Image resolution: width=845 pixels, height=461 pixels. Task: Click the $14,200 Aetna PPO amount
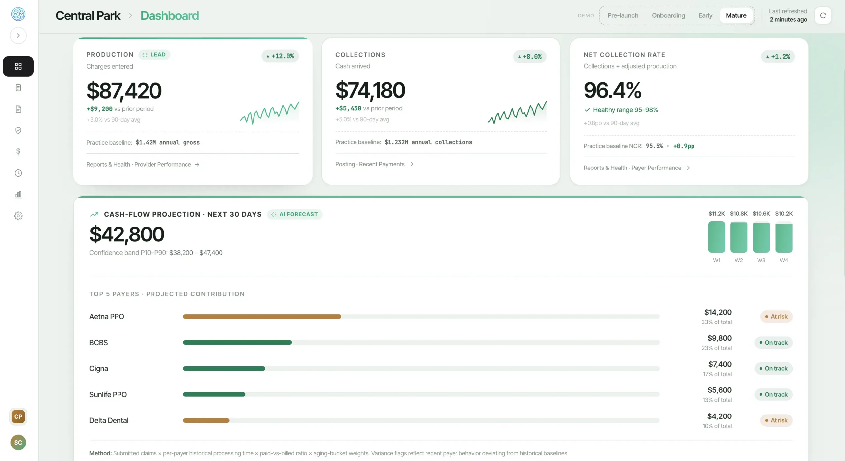pyautogui.click(x=718, y=312)
